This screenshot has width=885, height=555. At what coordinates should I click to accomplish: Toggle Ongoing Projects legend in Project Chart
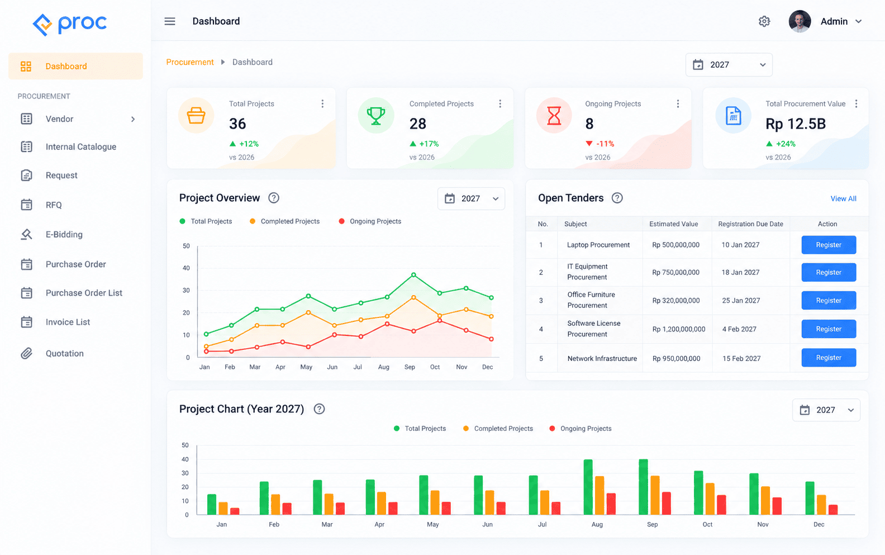point(580,429)
